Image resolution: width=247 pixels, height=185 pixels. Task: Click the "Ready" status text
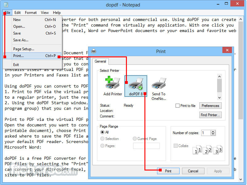pos(128,105)
